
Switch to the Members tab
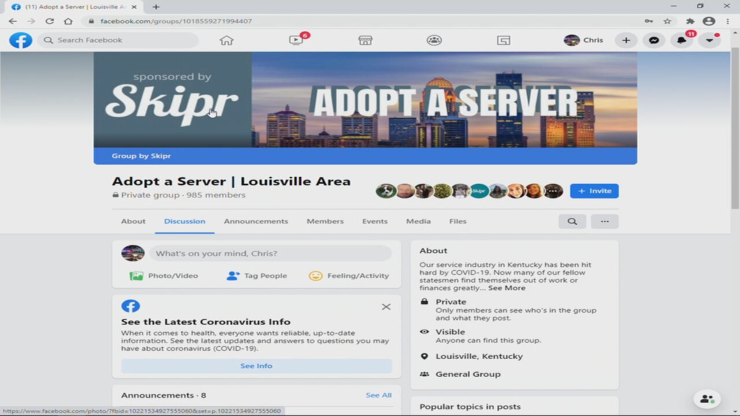pos(325,221)
